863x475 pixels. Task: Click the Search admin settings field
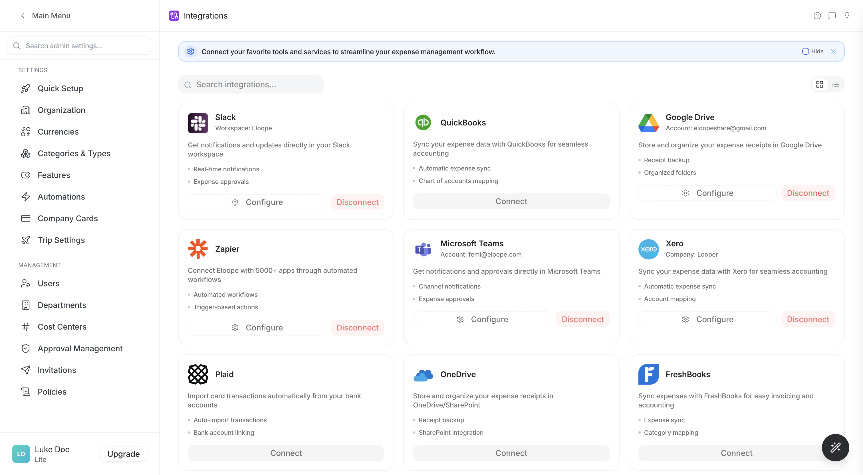click(80, 46)
